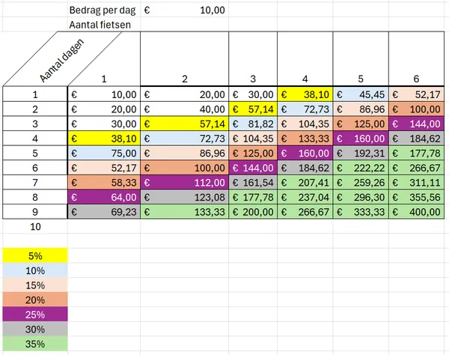Viewport: 449px width, 355px height.
Task: Select the yellow 5% legend swatch
Action: point(35,255)
